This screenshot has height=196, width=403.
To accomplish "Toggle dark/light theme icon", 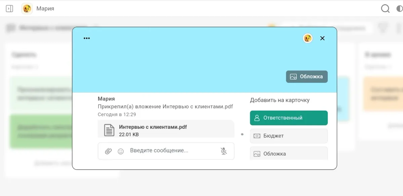I will 399,9.
